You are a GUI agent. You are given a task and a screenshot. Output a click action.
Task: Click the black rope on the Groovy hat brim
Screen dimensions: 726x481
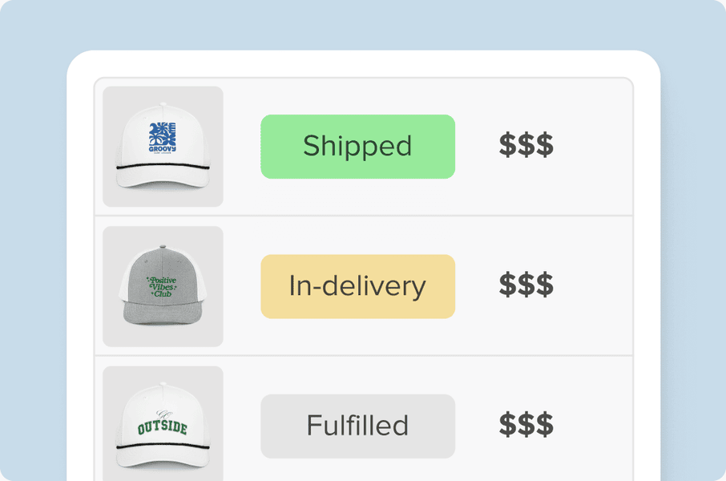coord(163,169)
